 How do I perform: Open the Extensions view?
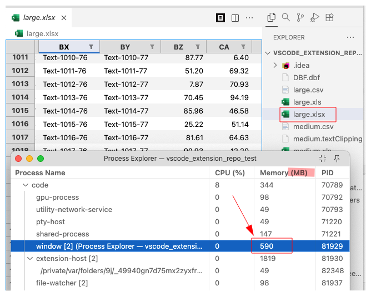coord(330,17)
